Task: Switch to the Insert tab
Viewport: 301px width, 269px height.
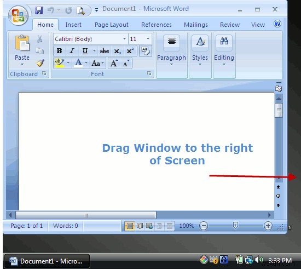Action: 73,25
